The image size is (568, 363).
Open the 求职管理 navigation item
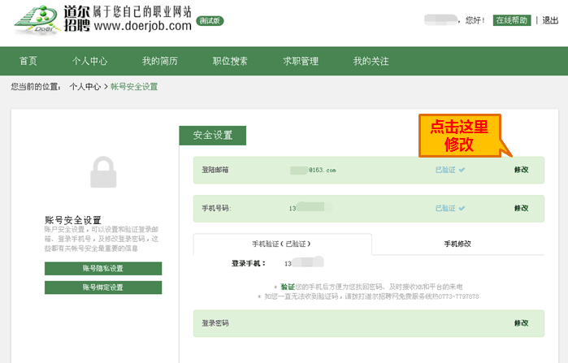click(300, 61)
